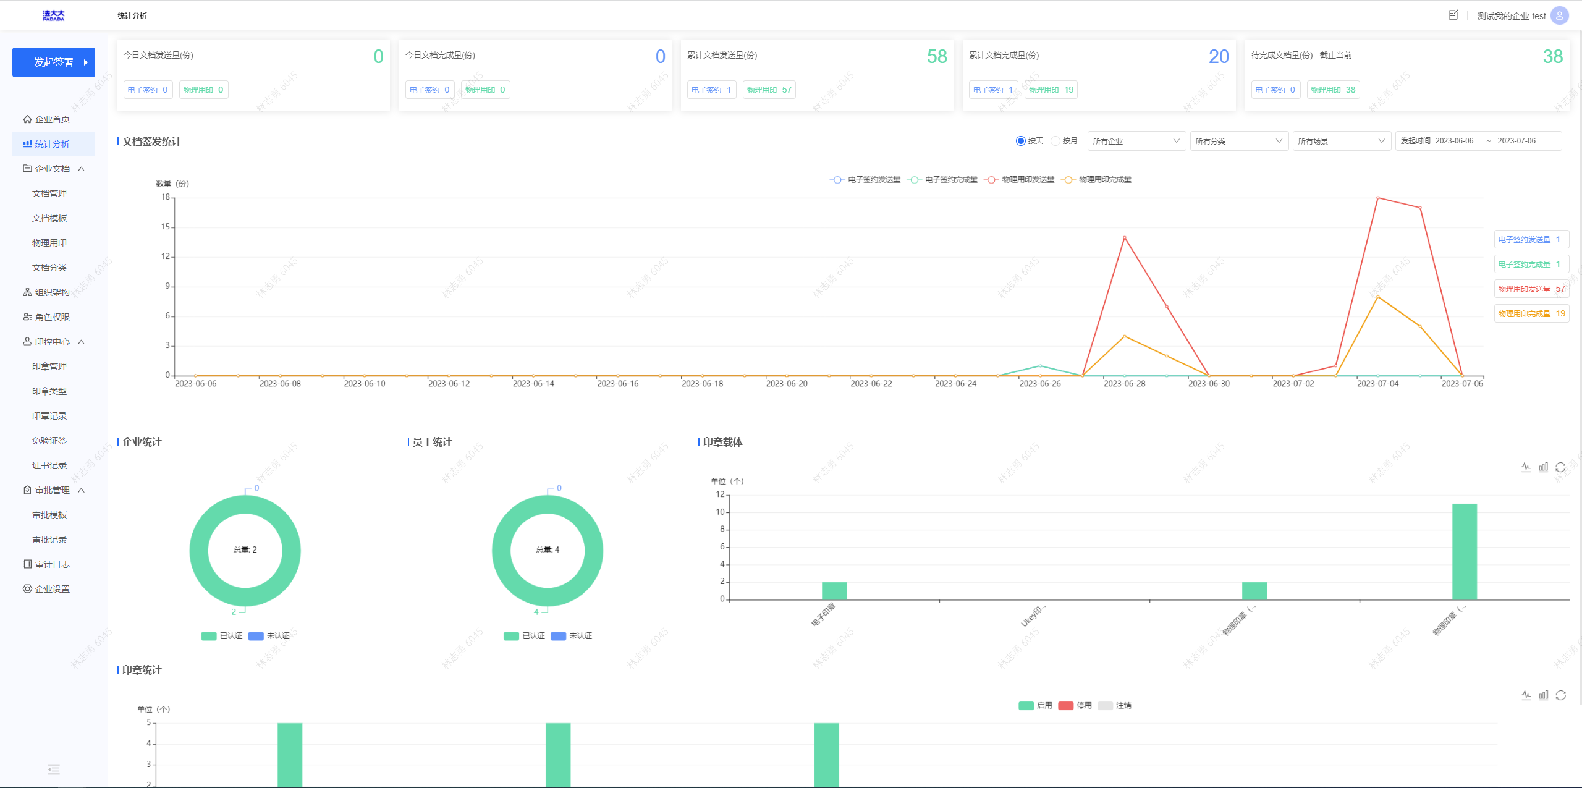Go to 印章记录 page
The width and height of the screenshot is (1582, 788).
[49, 416]
